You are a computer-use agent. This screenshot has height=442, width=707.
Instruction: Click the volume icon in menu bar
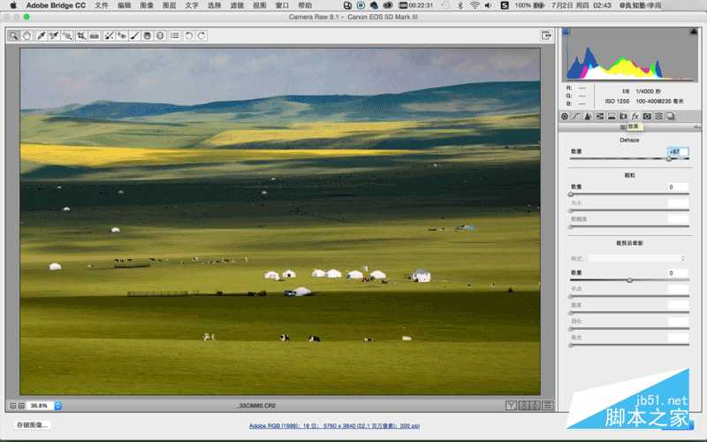[x=489, y=5]
